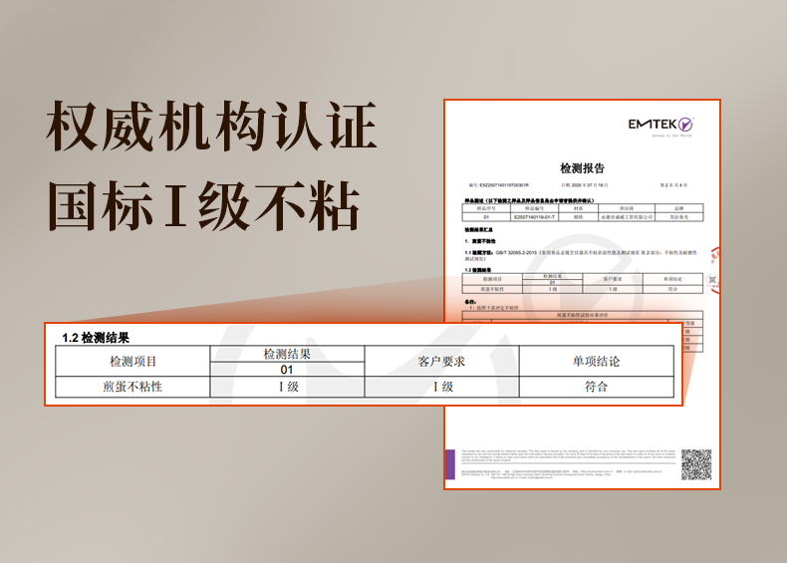This screenshot has height=563, width=787.
Task: Click the 01 sample number cell in callout
Action: coord(287,370)
